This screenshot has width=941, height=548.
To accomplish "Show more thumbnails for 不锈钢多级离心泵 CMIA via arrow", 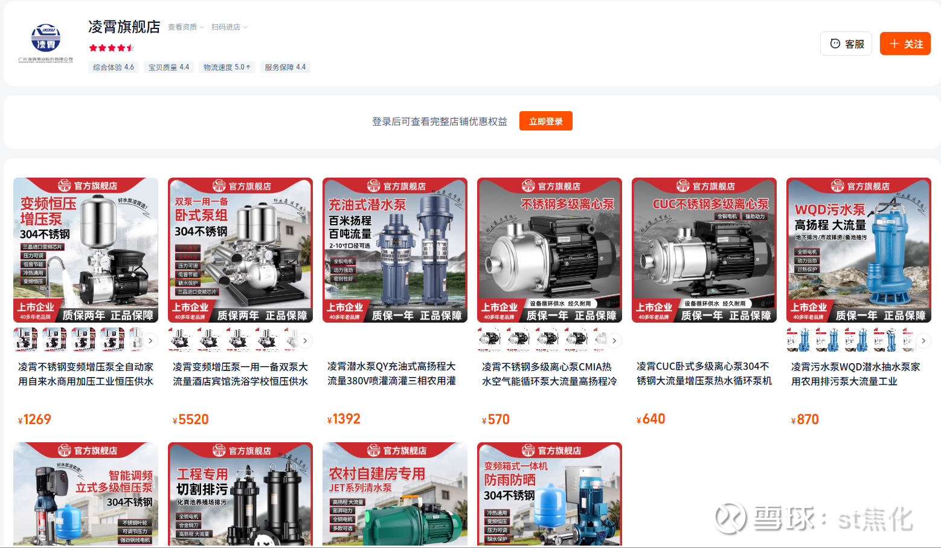I will click(614, 341).
